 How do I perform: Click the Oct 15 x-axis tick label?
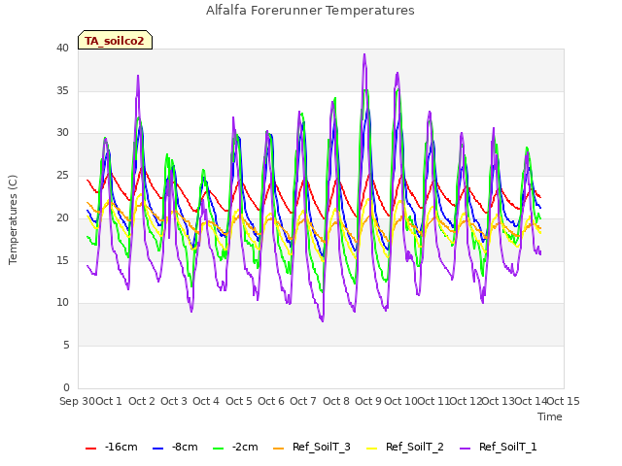[x=564, y=401]
